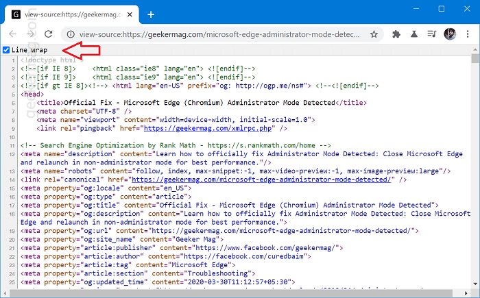Reload the view-source page
480x298 pixels.
49,34
